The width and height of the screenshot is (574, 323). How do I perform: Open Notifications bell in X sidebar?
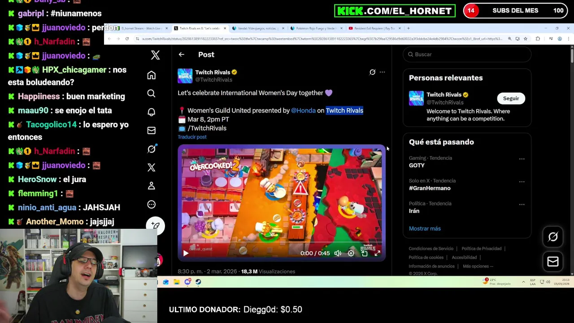pos(152,112)
